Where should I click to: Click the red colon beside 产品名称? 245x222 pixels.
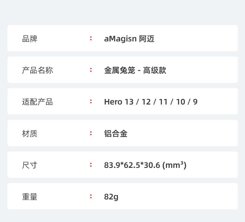point(91,70)
